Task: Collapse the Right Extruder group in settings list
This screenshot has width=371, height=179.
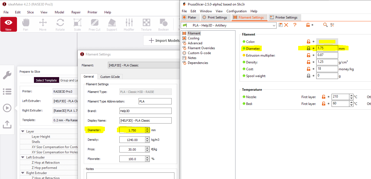Action: point(23,173)
